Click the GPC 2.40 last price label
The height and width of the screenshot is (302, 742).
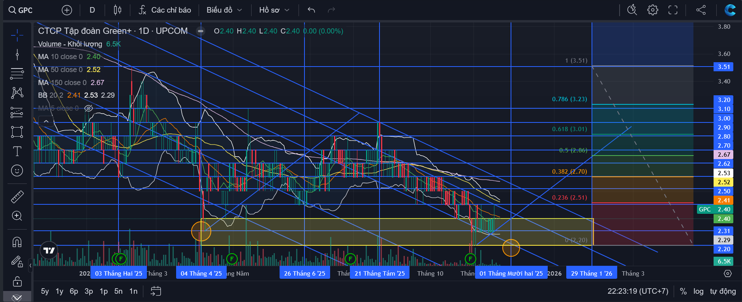715,209
